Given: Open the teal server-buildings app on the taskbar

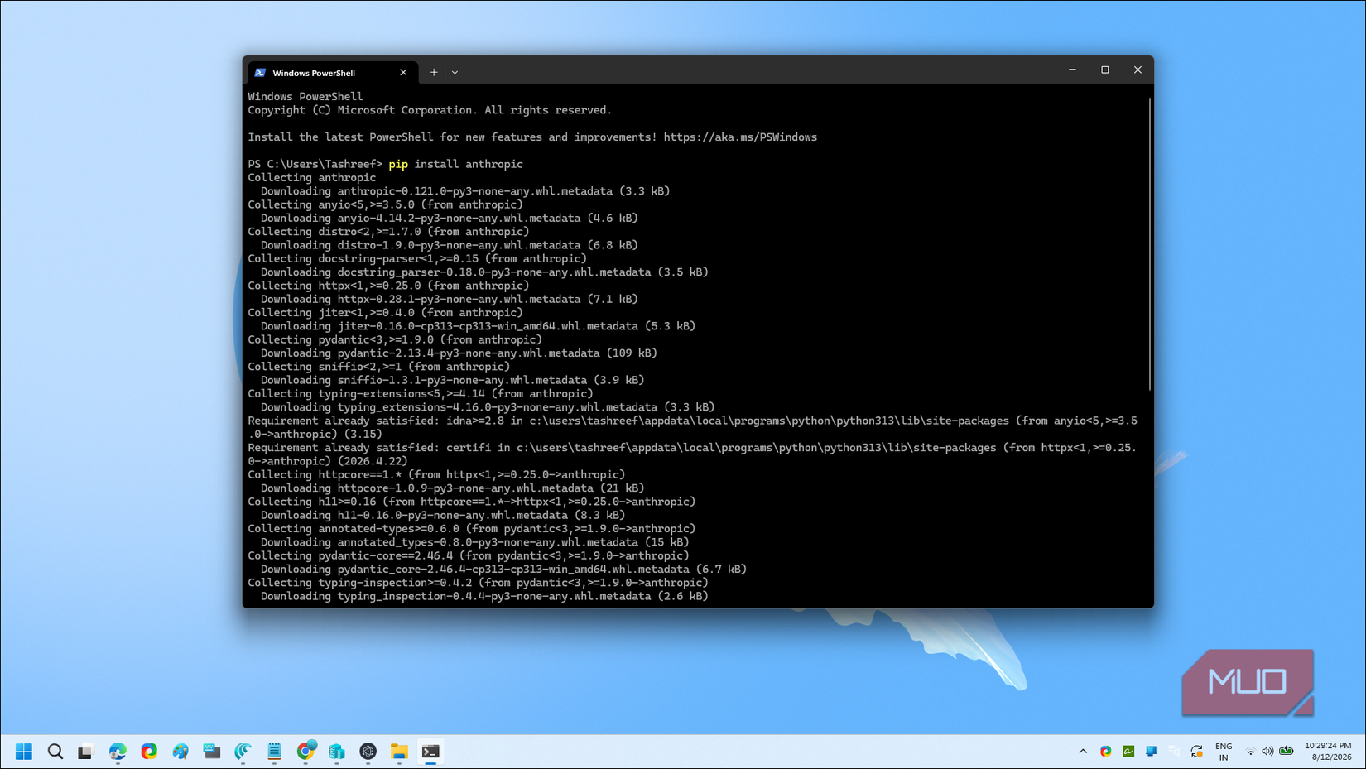Looking at the screenshot, I should [337, 751].
